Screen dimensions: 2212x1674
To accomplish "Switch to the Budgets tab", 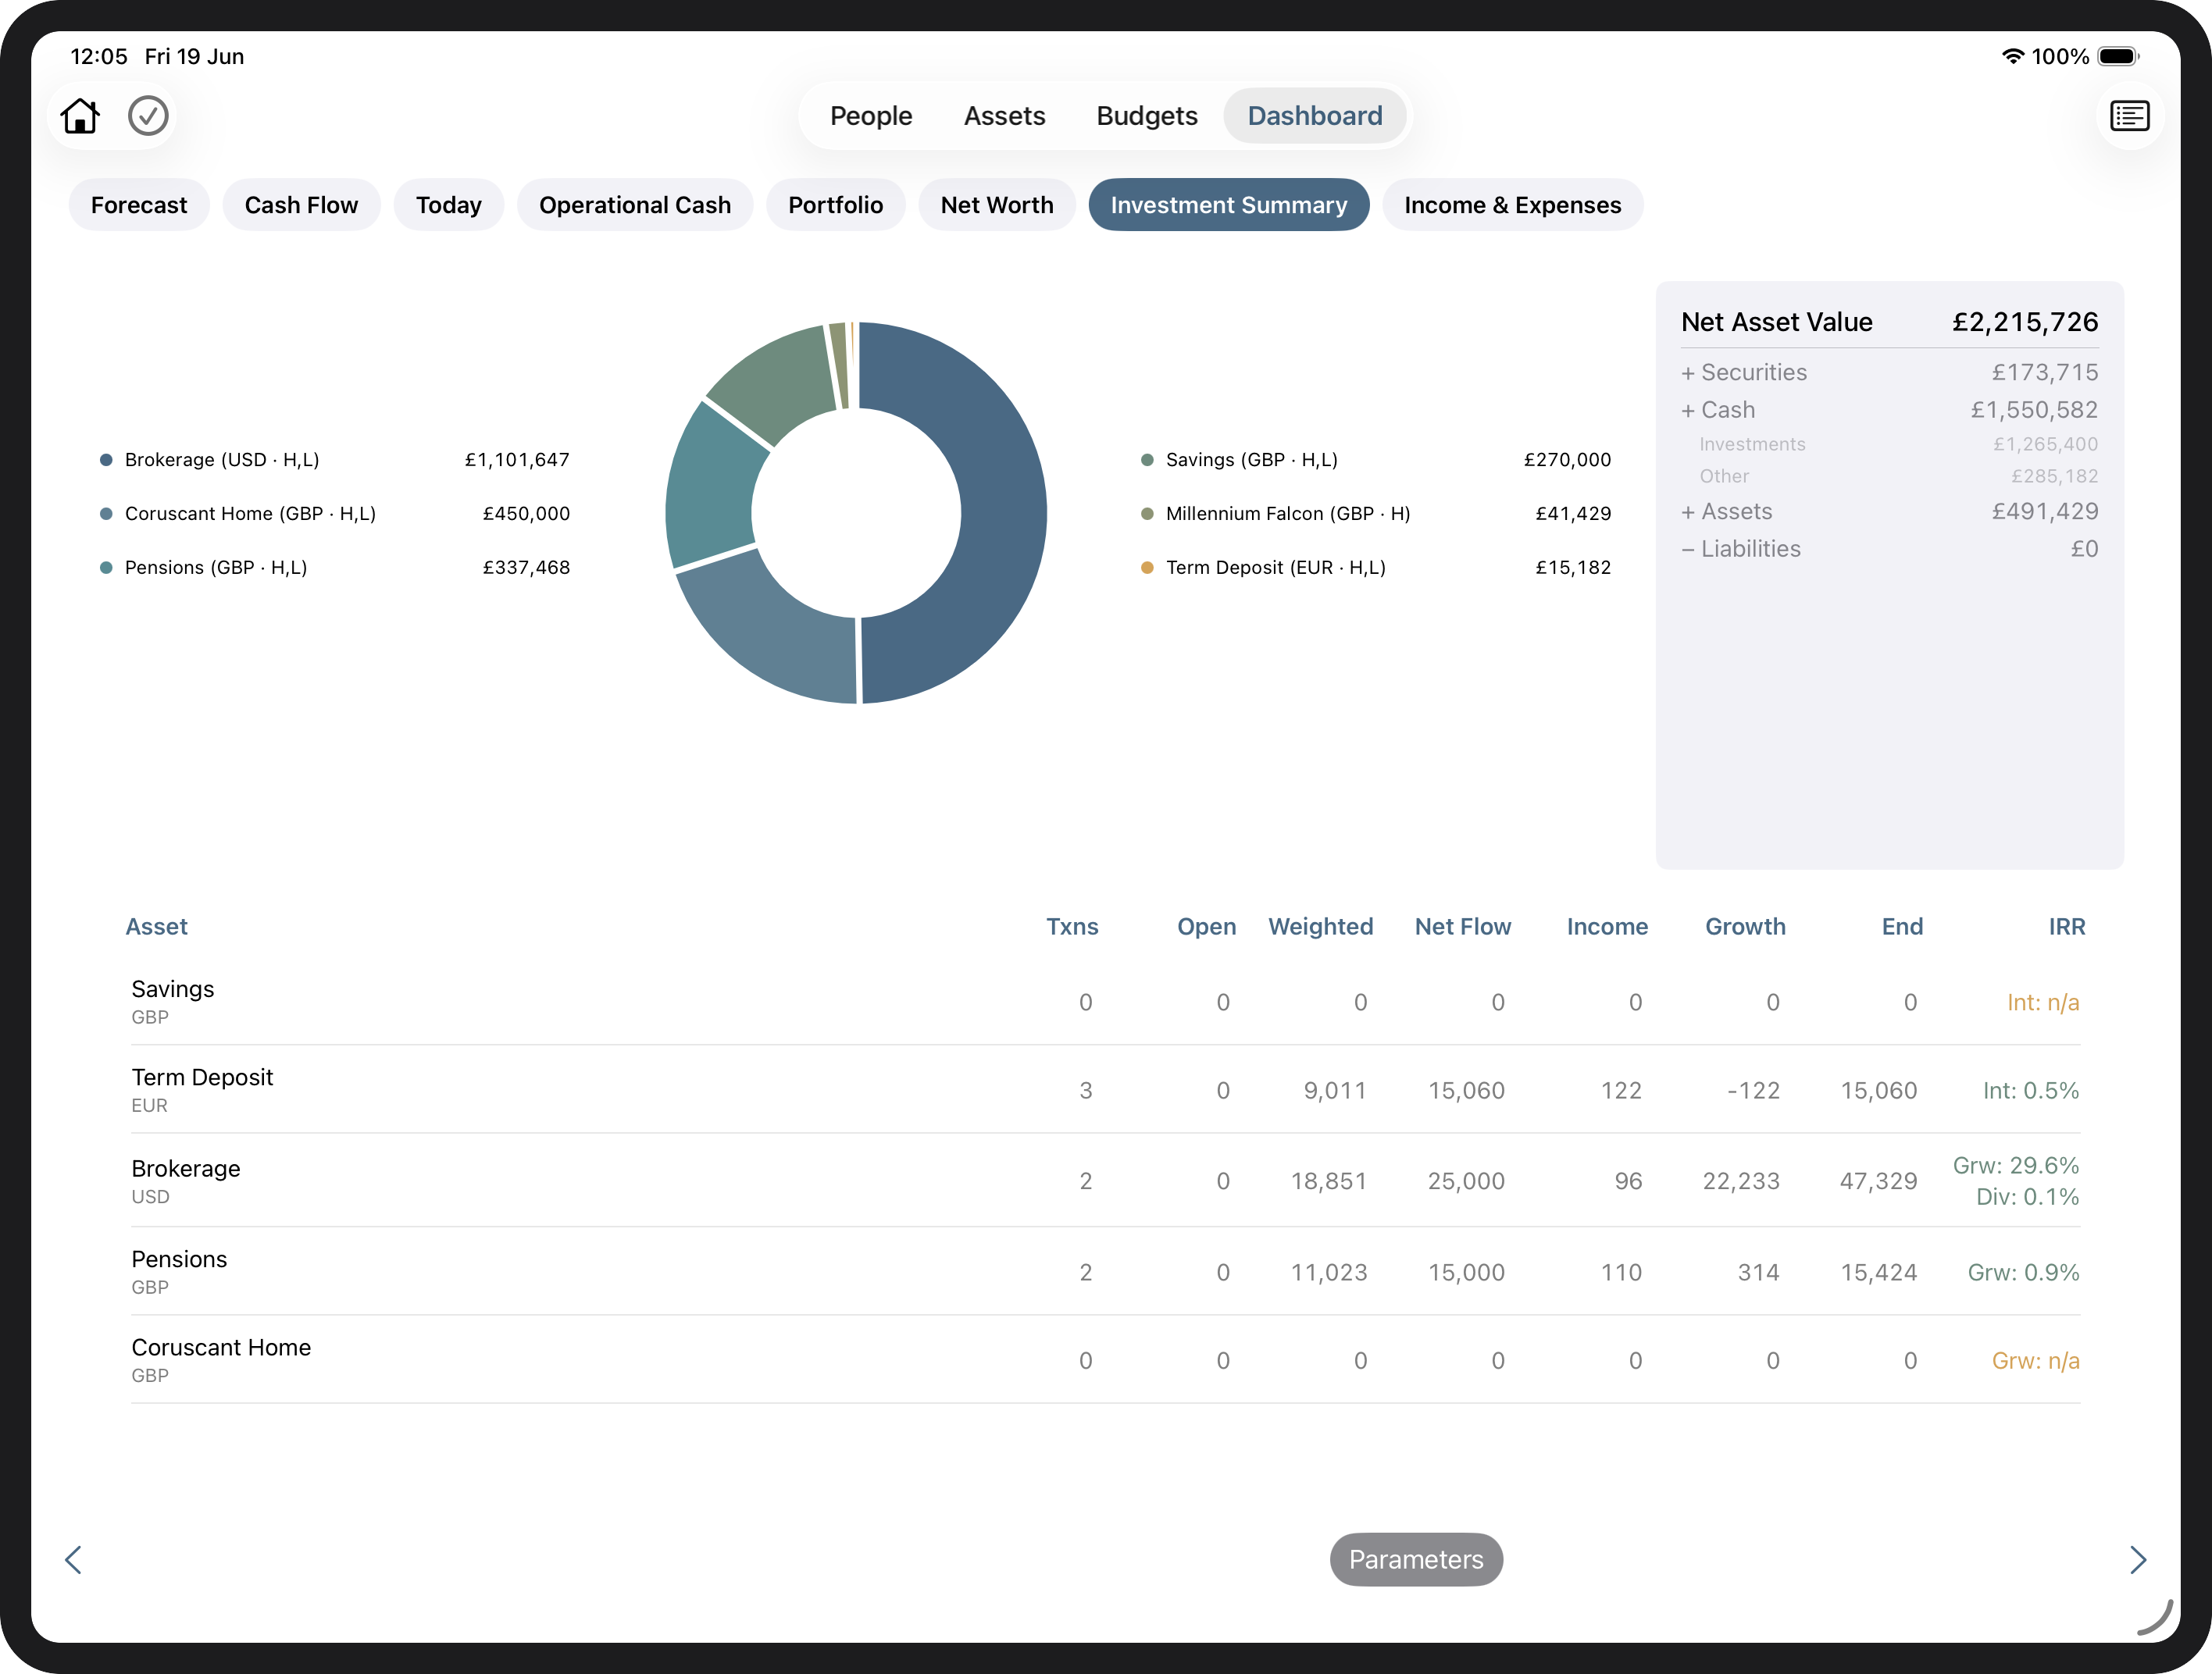I will click(x=1147, y=116).
